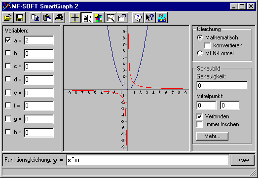
Task: Click the Genauigkeit input field
Action: tap(222, 85)
